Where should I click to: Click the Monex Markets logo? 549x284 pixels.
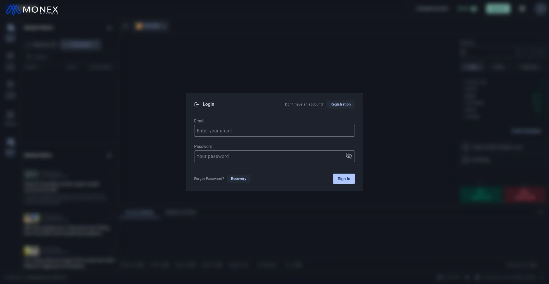(x=32, y=10)
